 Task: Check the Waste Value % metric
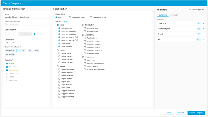[59, 56]
